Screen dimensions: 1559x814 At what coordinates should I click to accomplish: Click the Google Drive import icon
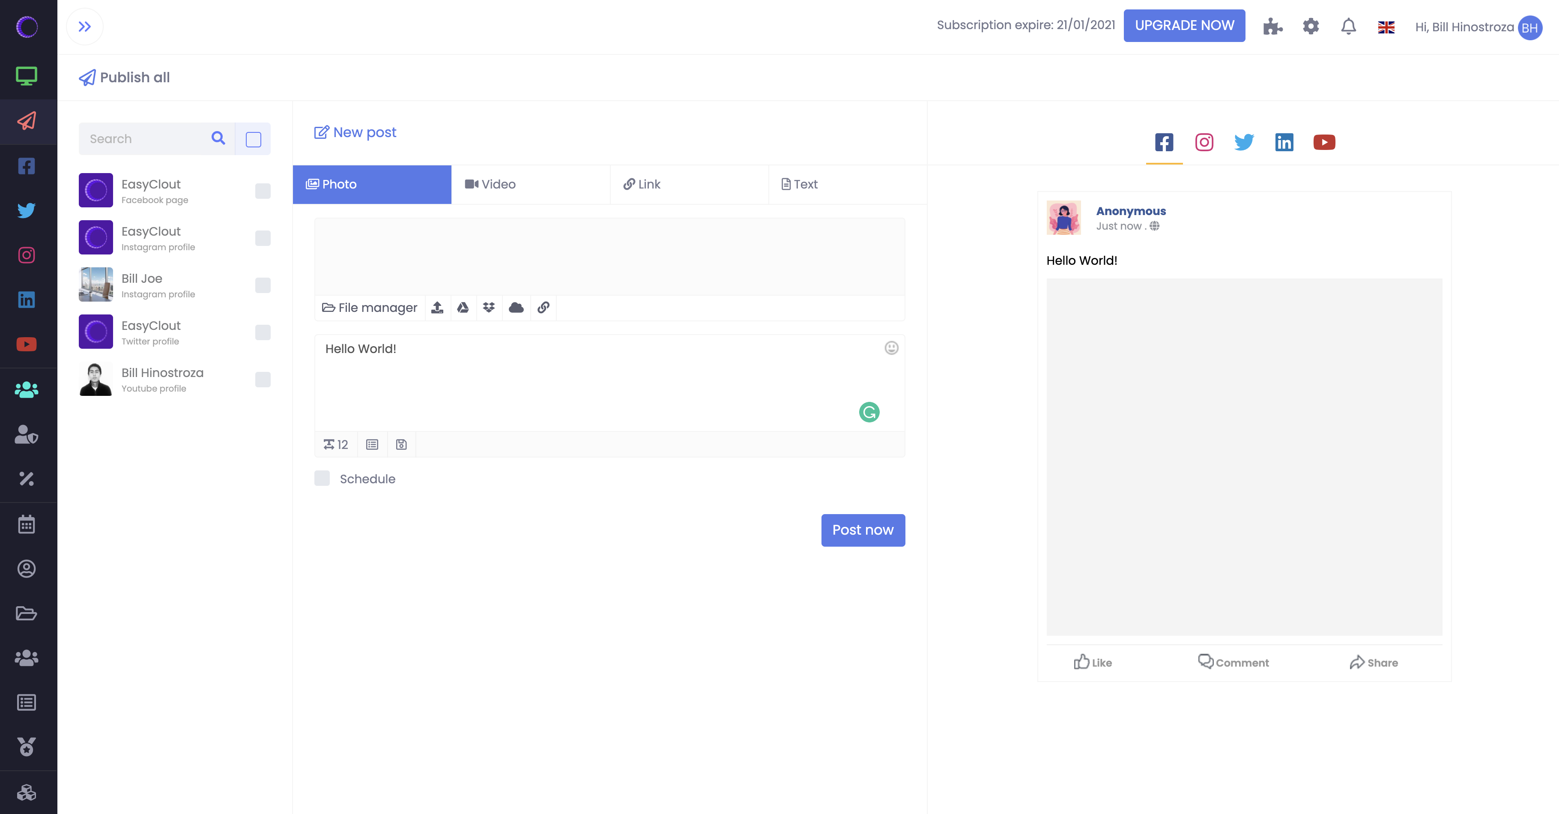click(463, 308)
